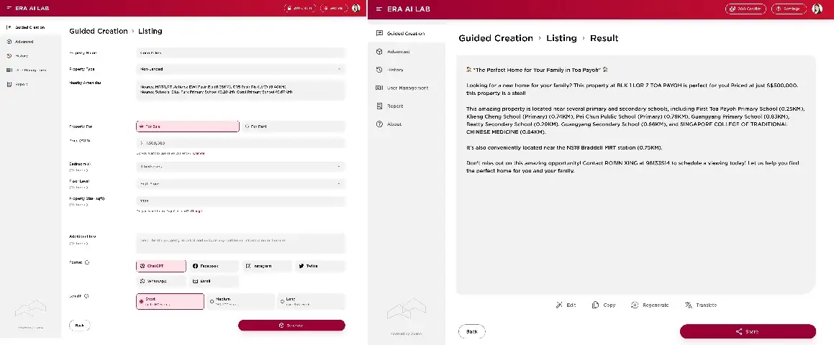Choose the Long length option

point(310,301)
